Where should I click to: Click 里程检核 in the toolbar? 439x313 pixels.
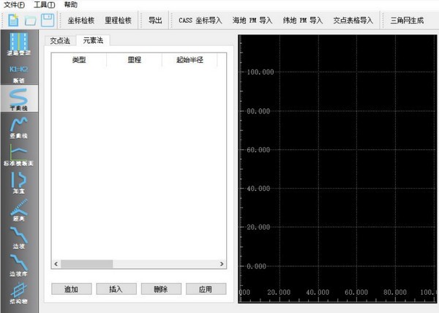118,20
